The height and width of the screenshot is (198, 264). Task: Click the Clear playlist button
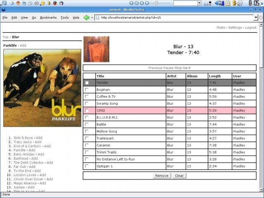179,176
